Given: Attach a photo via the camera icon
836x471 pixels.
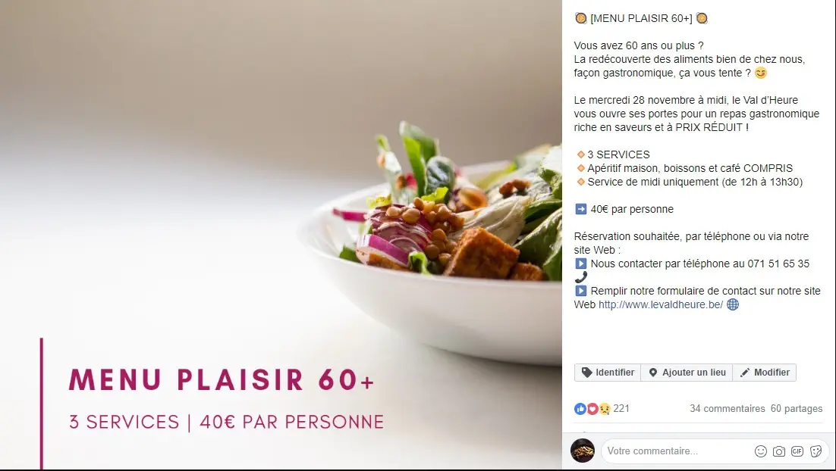Looking at the screenshot, I should pyautogui.click(x=779, y=451).
